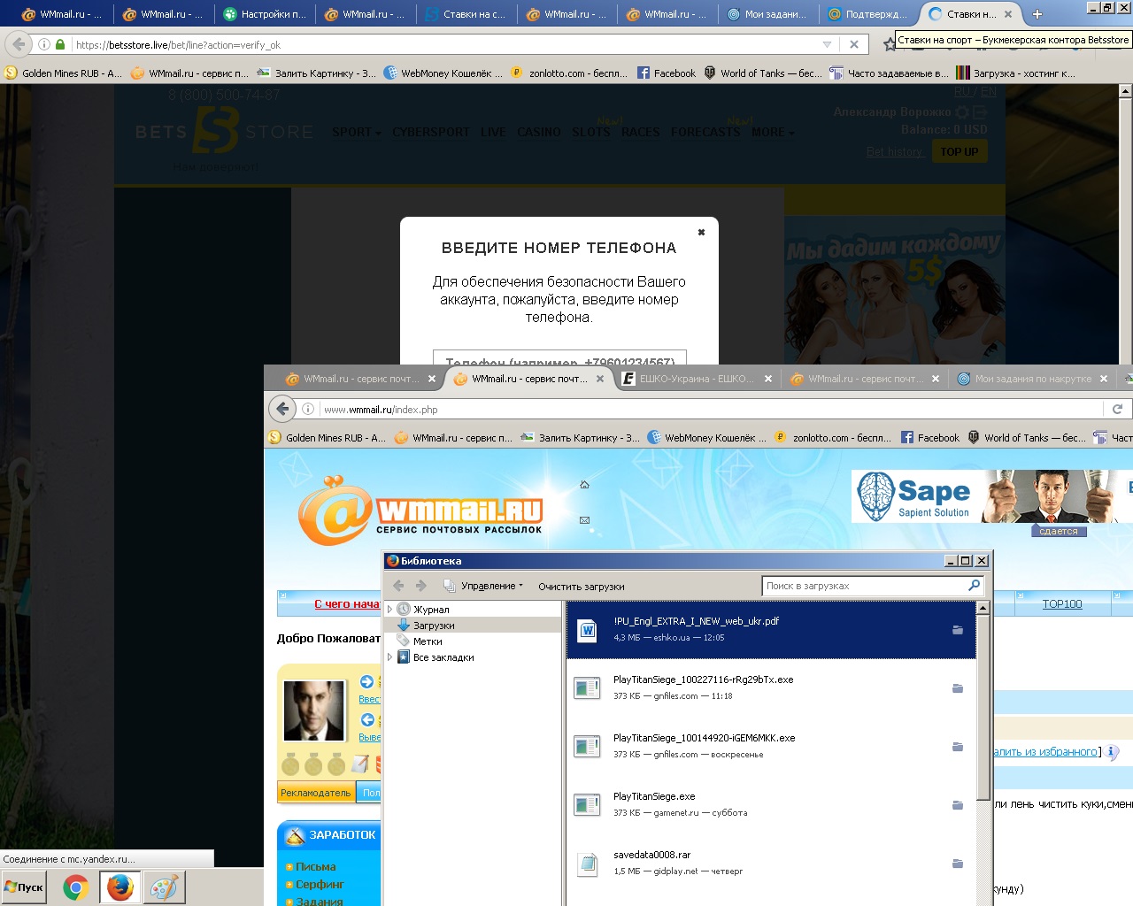Open containing folder for PlayTitanSiege_100144920-iGEM6MKK.exe

pos(958,747)
